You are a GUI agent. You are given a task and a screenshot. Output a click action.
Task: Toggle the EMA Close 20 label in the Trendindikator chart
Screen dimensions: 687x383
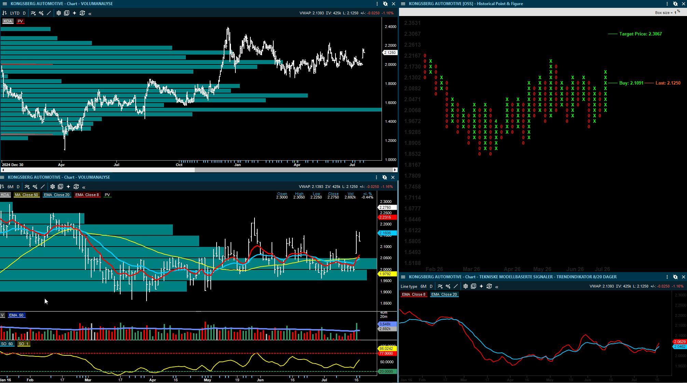(x=444, y=294)
